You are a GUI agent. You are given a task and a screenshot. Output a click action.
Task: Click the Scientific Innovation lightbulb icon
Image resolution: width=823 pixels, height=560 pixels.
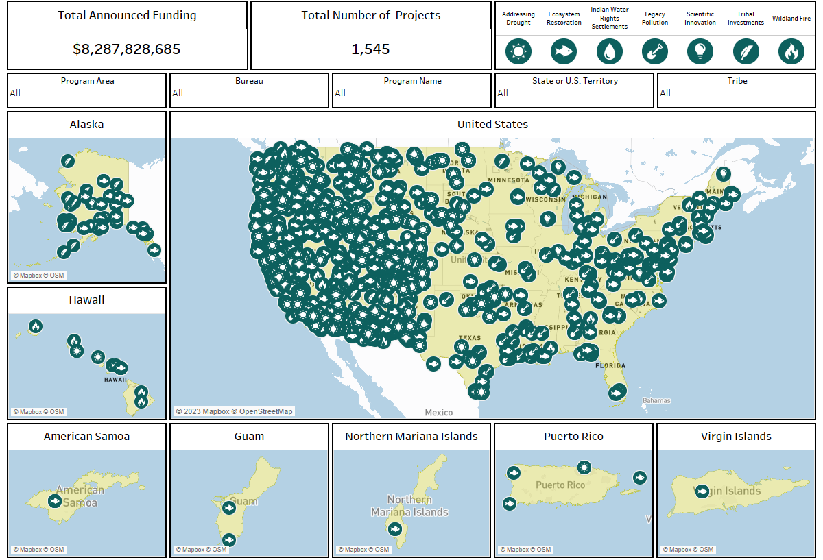700,51
